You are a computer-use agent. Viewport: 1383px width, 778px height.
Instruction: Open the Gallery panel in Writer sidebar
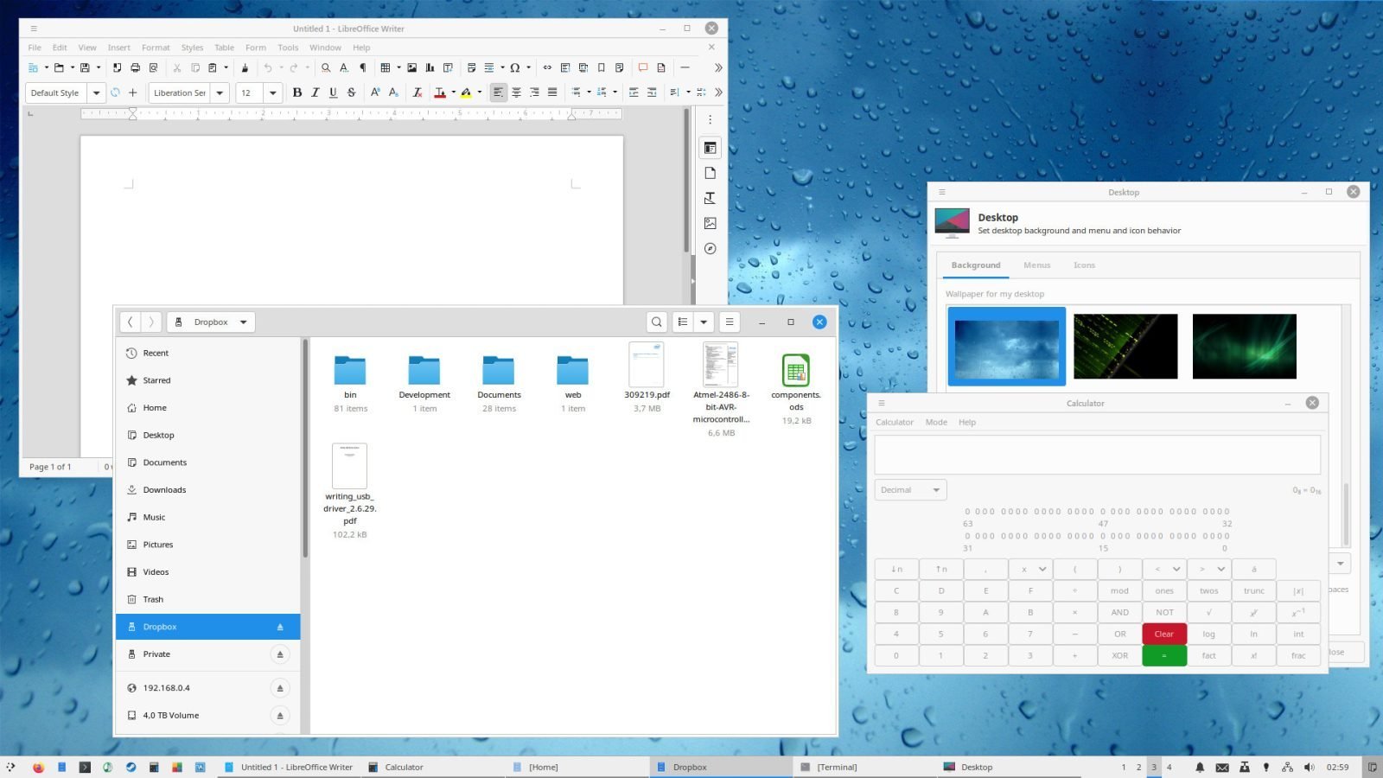tap(710, 223)
